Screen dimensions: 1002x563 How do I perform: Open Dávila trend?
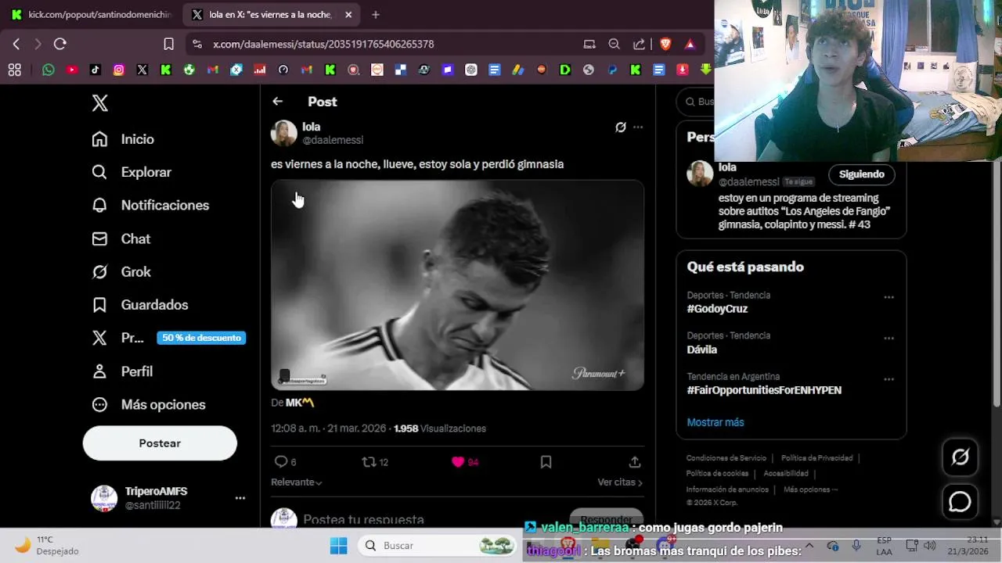coord(702,350)
